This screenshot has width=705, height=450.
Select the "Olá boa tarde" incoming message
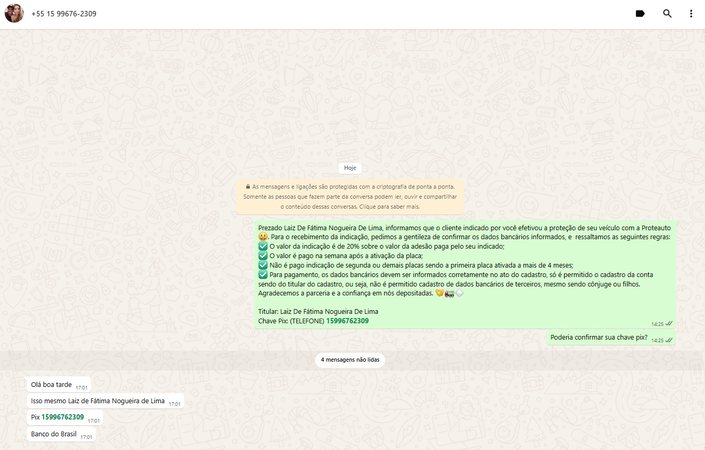(52, 385)
